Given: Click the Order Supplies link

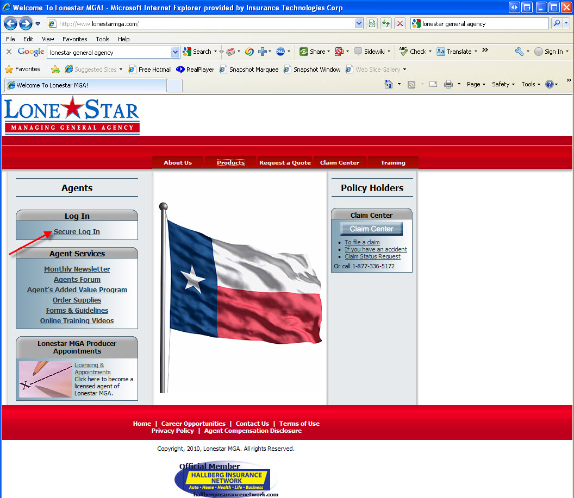Looking at the screenshot, I should click(77, 300).
